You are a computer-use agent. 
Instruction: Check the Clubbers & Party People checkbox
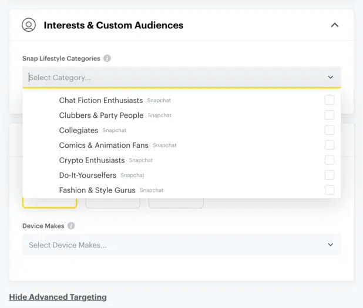click(329, 115)
